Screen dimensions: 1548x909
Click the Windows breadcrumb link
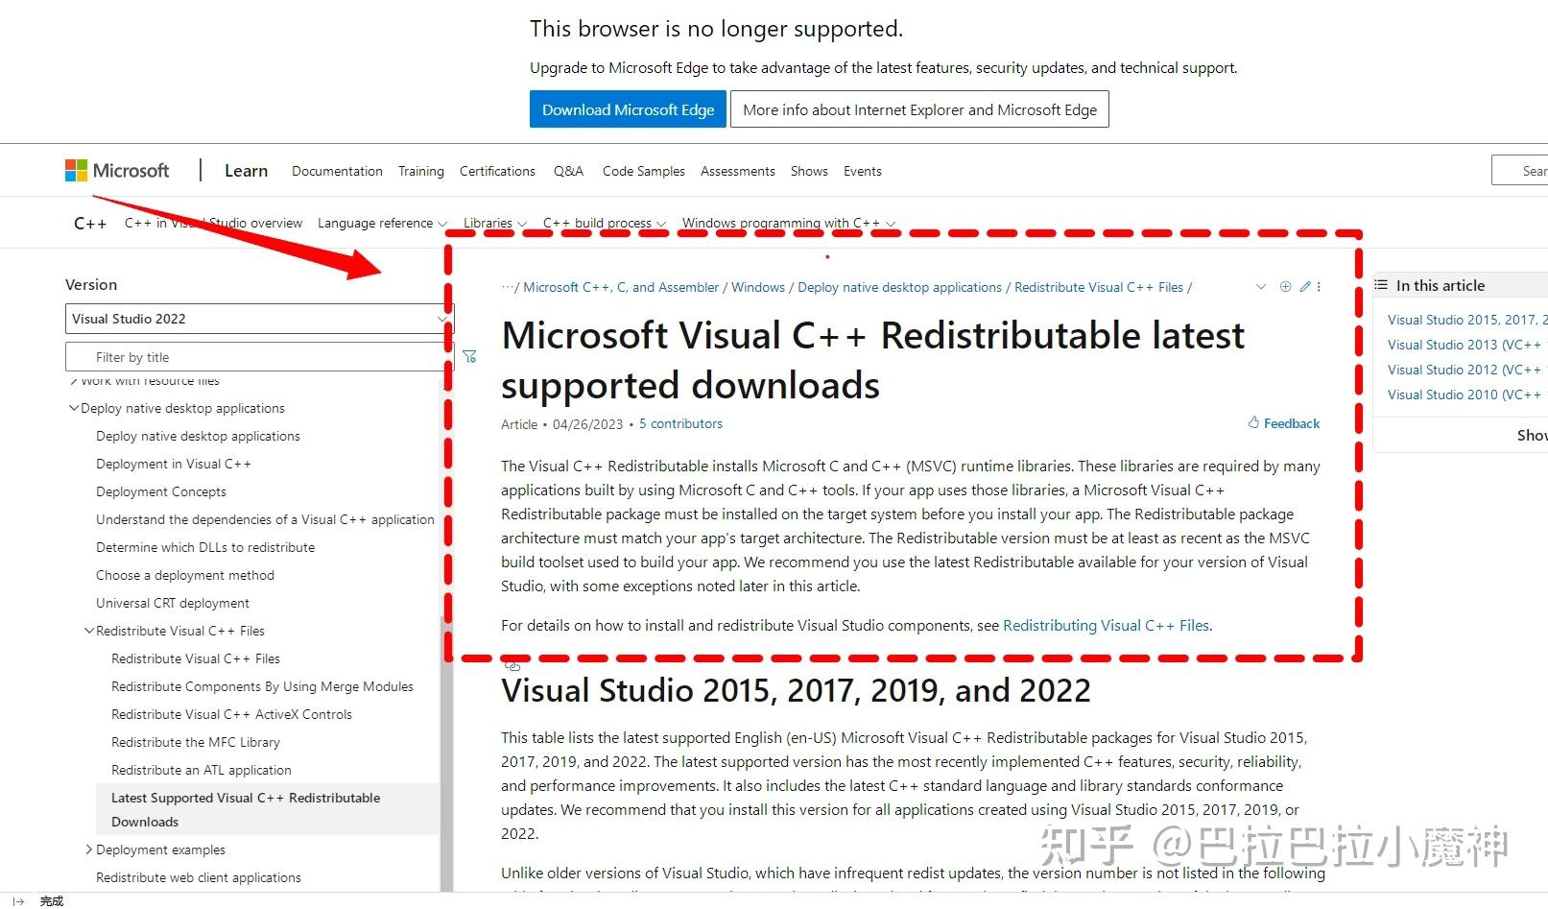pyautogui.click(x=758, y=287)
